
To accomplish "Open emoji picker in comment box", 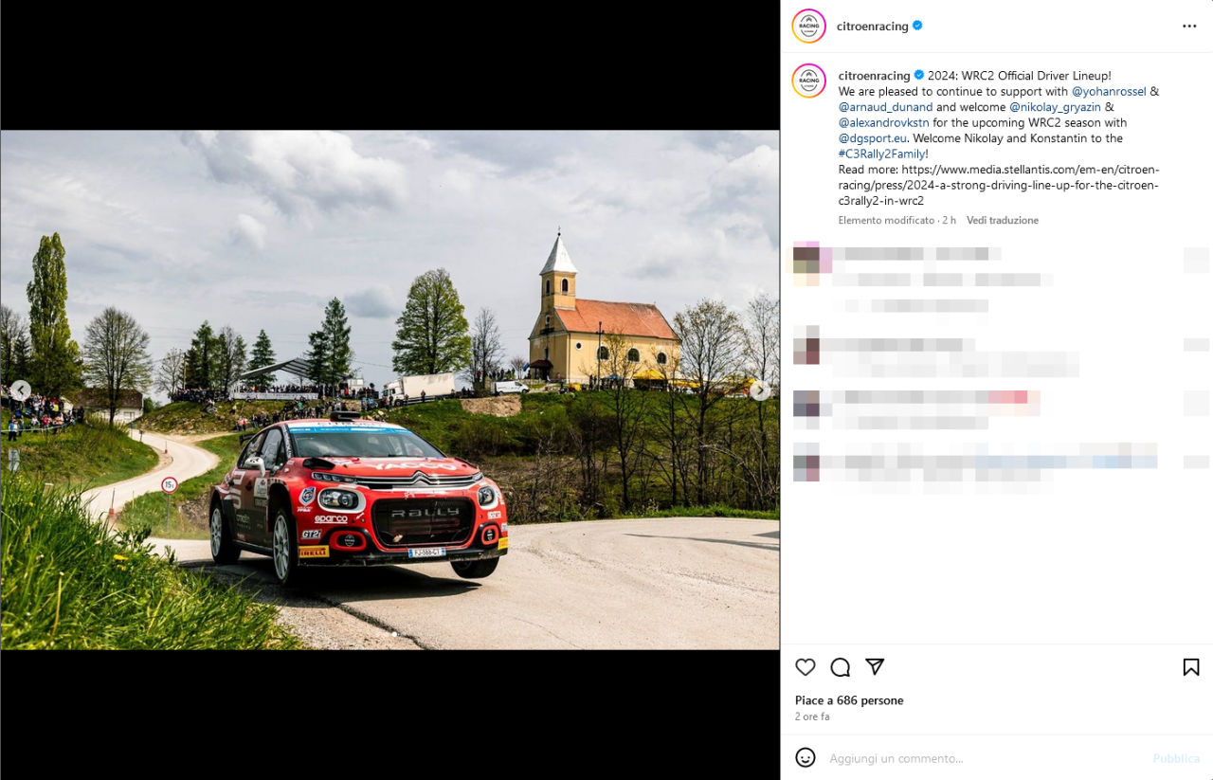I will (x=806, y=757).
